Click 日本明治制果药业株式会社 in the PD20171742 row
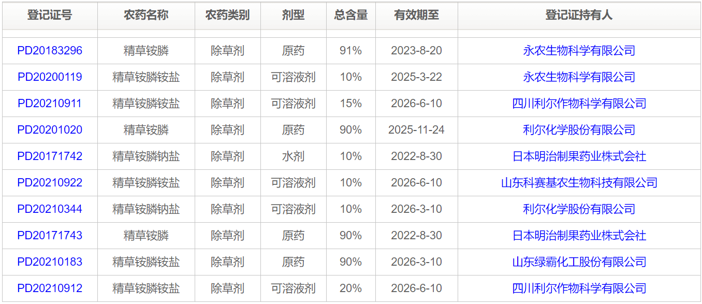 click(579, 156)
